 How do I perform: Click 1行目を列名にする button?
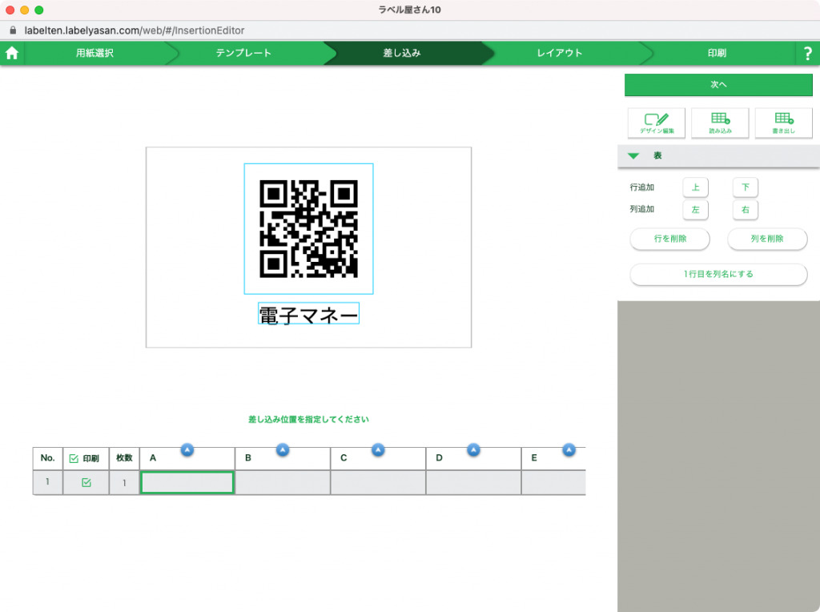[x=718, y=274]
